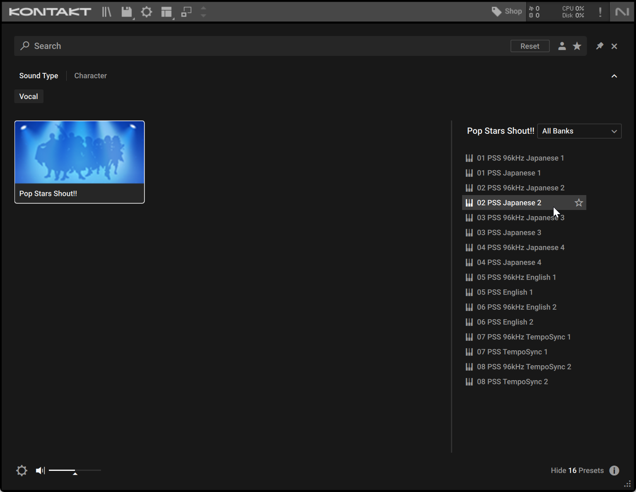Click the Native Instruments logo
This screenshot has height=492, width=636.
point(622,12)
